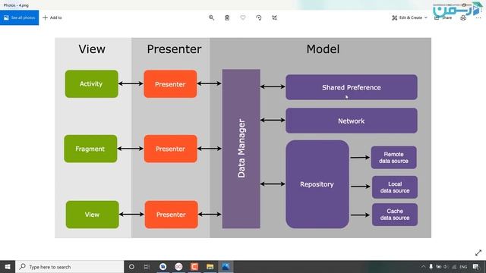The height and width of the screenshot is (273, 486).
Task: Click the Zoom magnifier icon
Action: 211,17
